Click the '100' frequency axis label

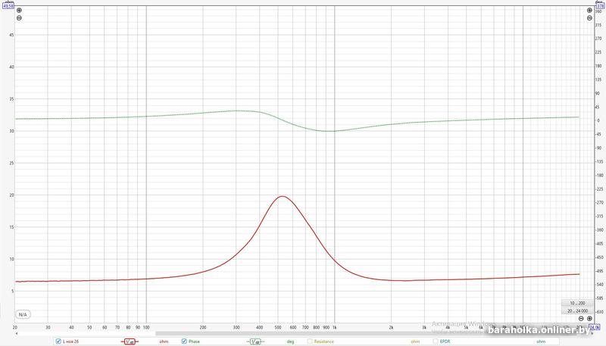pos(146,328)
